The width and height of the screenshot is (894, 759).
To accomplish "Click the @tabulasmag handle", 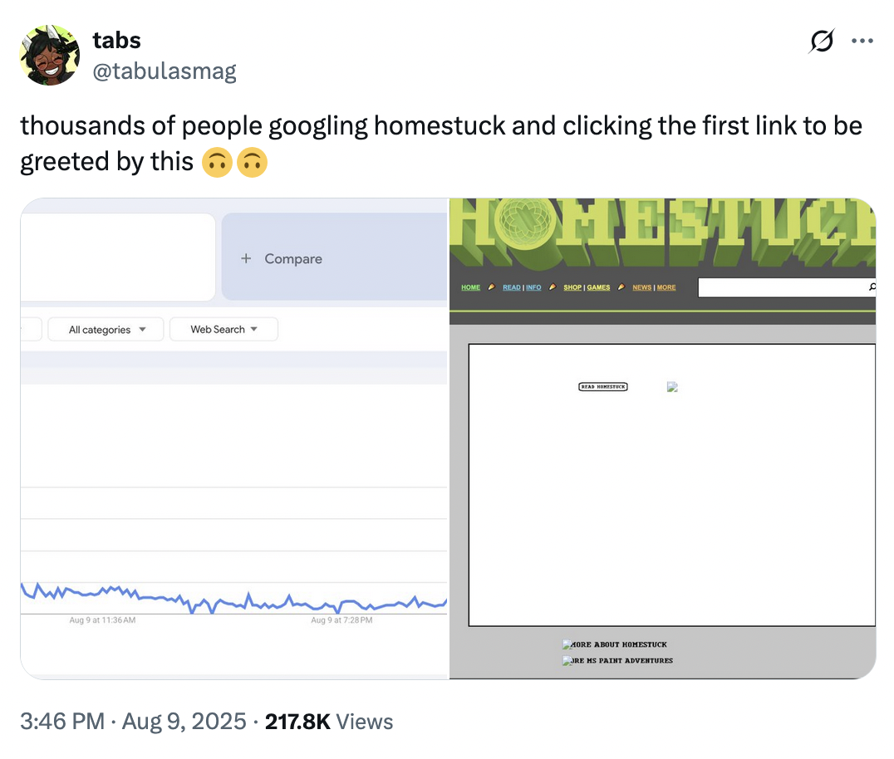I will pos(165,71).
